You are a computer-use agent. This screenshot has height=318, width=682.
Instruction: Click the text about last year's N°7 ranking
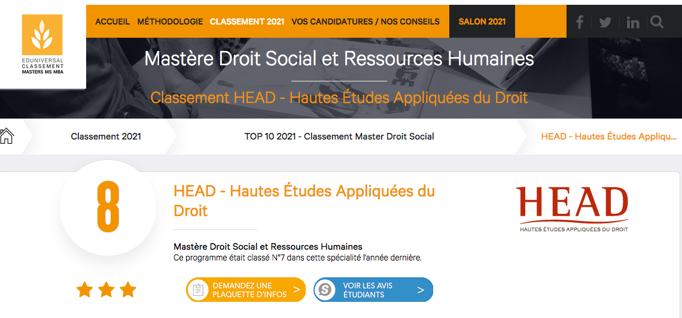tap(297, 258)
